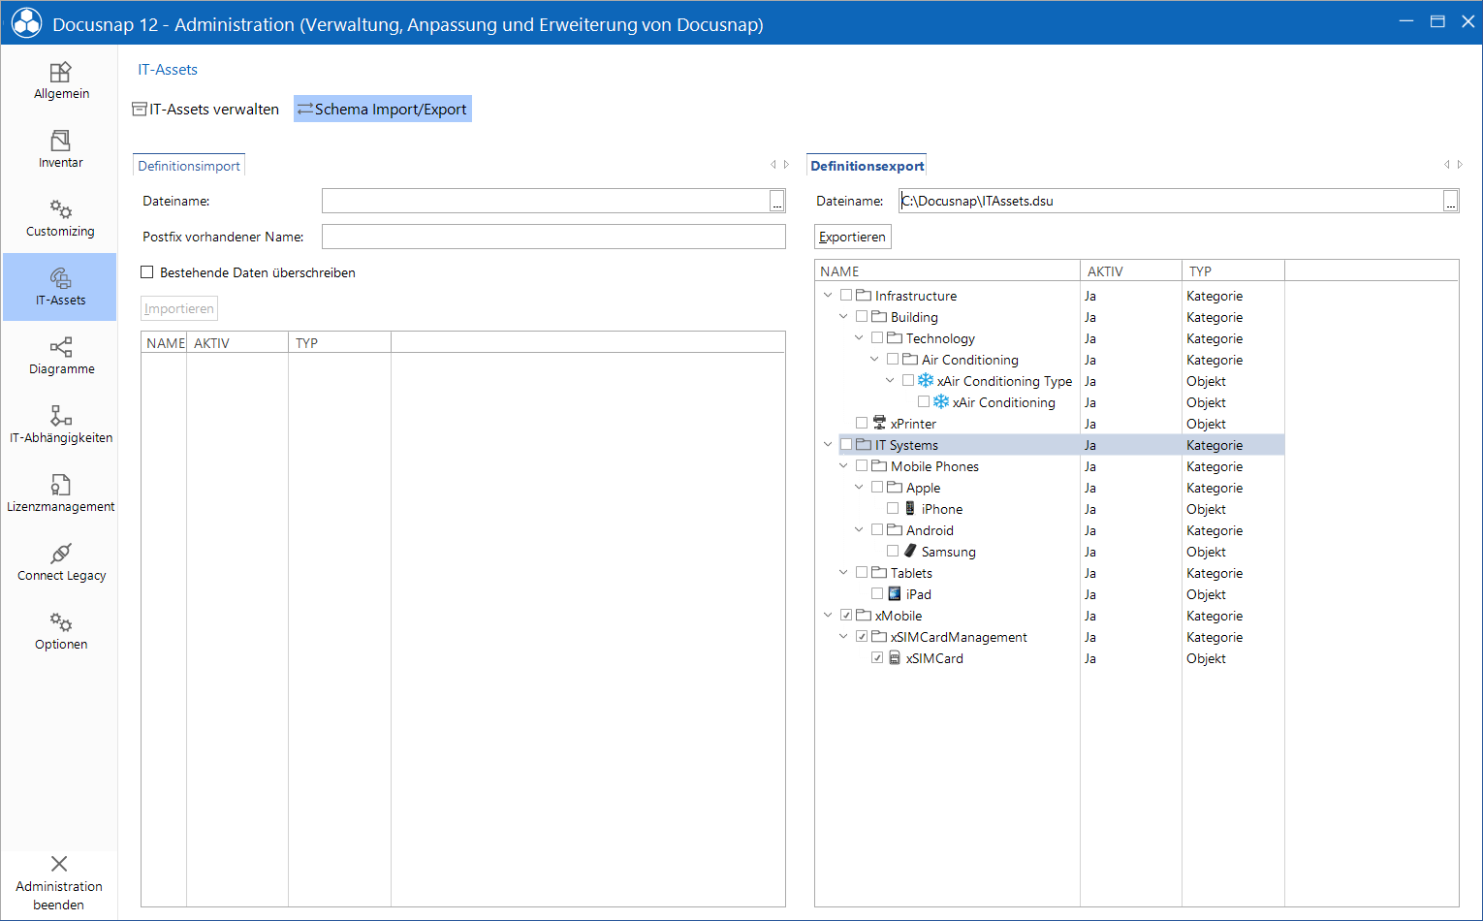The height and width of the screenshot is (921, 1483).
Task: Sort the export list by the AKTIV header
Action: coord(1131,271)
